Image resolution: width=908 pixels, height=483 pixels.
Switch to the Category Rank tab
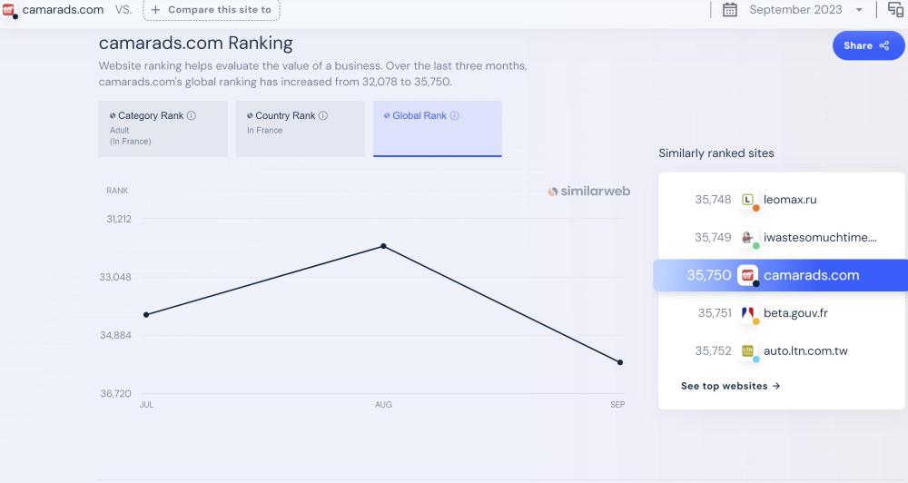pyautogui.click(x=163, y=128)
